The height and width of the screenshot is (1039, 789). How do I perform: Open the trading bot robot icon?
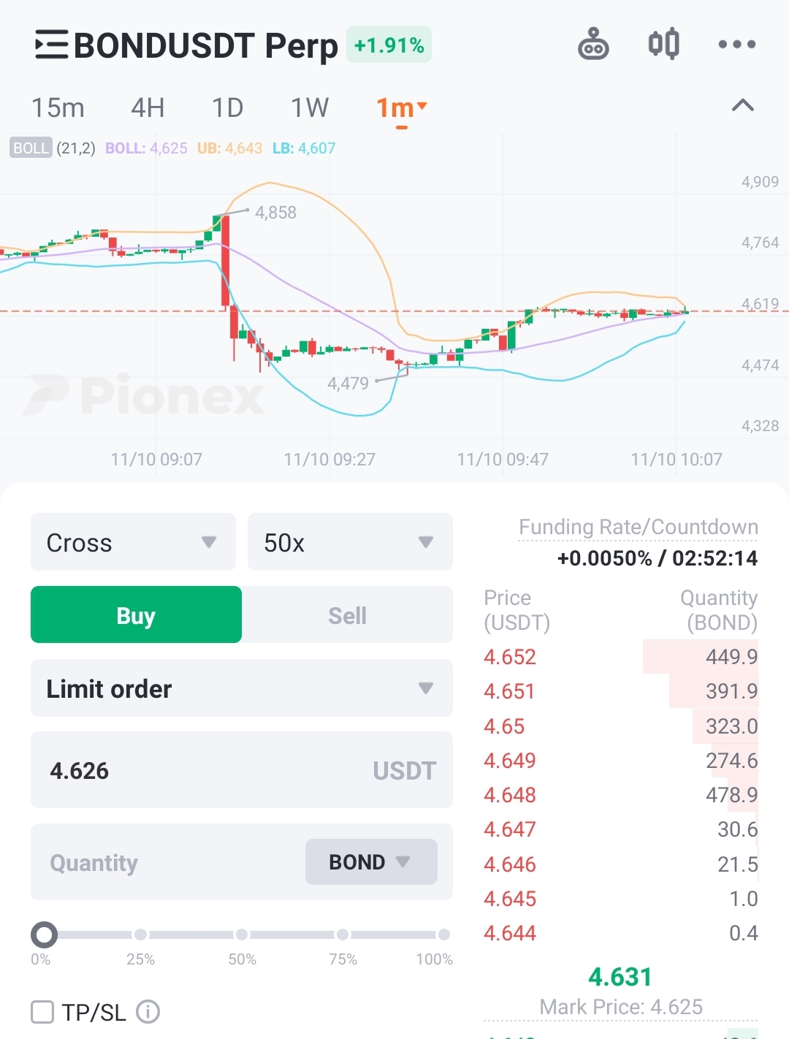pyautogui.click(x=593, y=44)
